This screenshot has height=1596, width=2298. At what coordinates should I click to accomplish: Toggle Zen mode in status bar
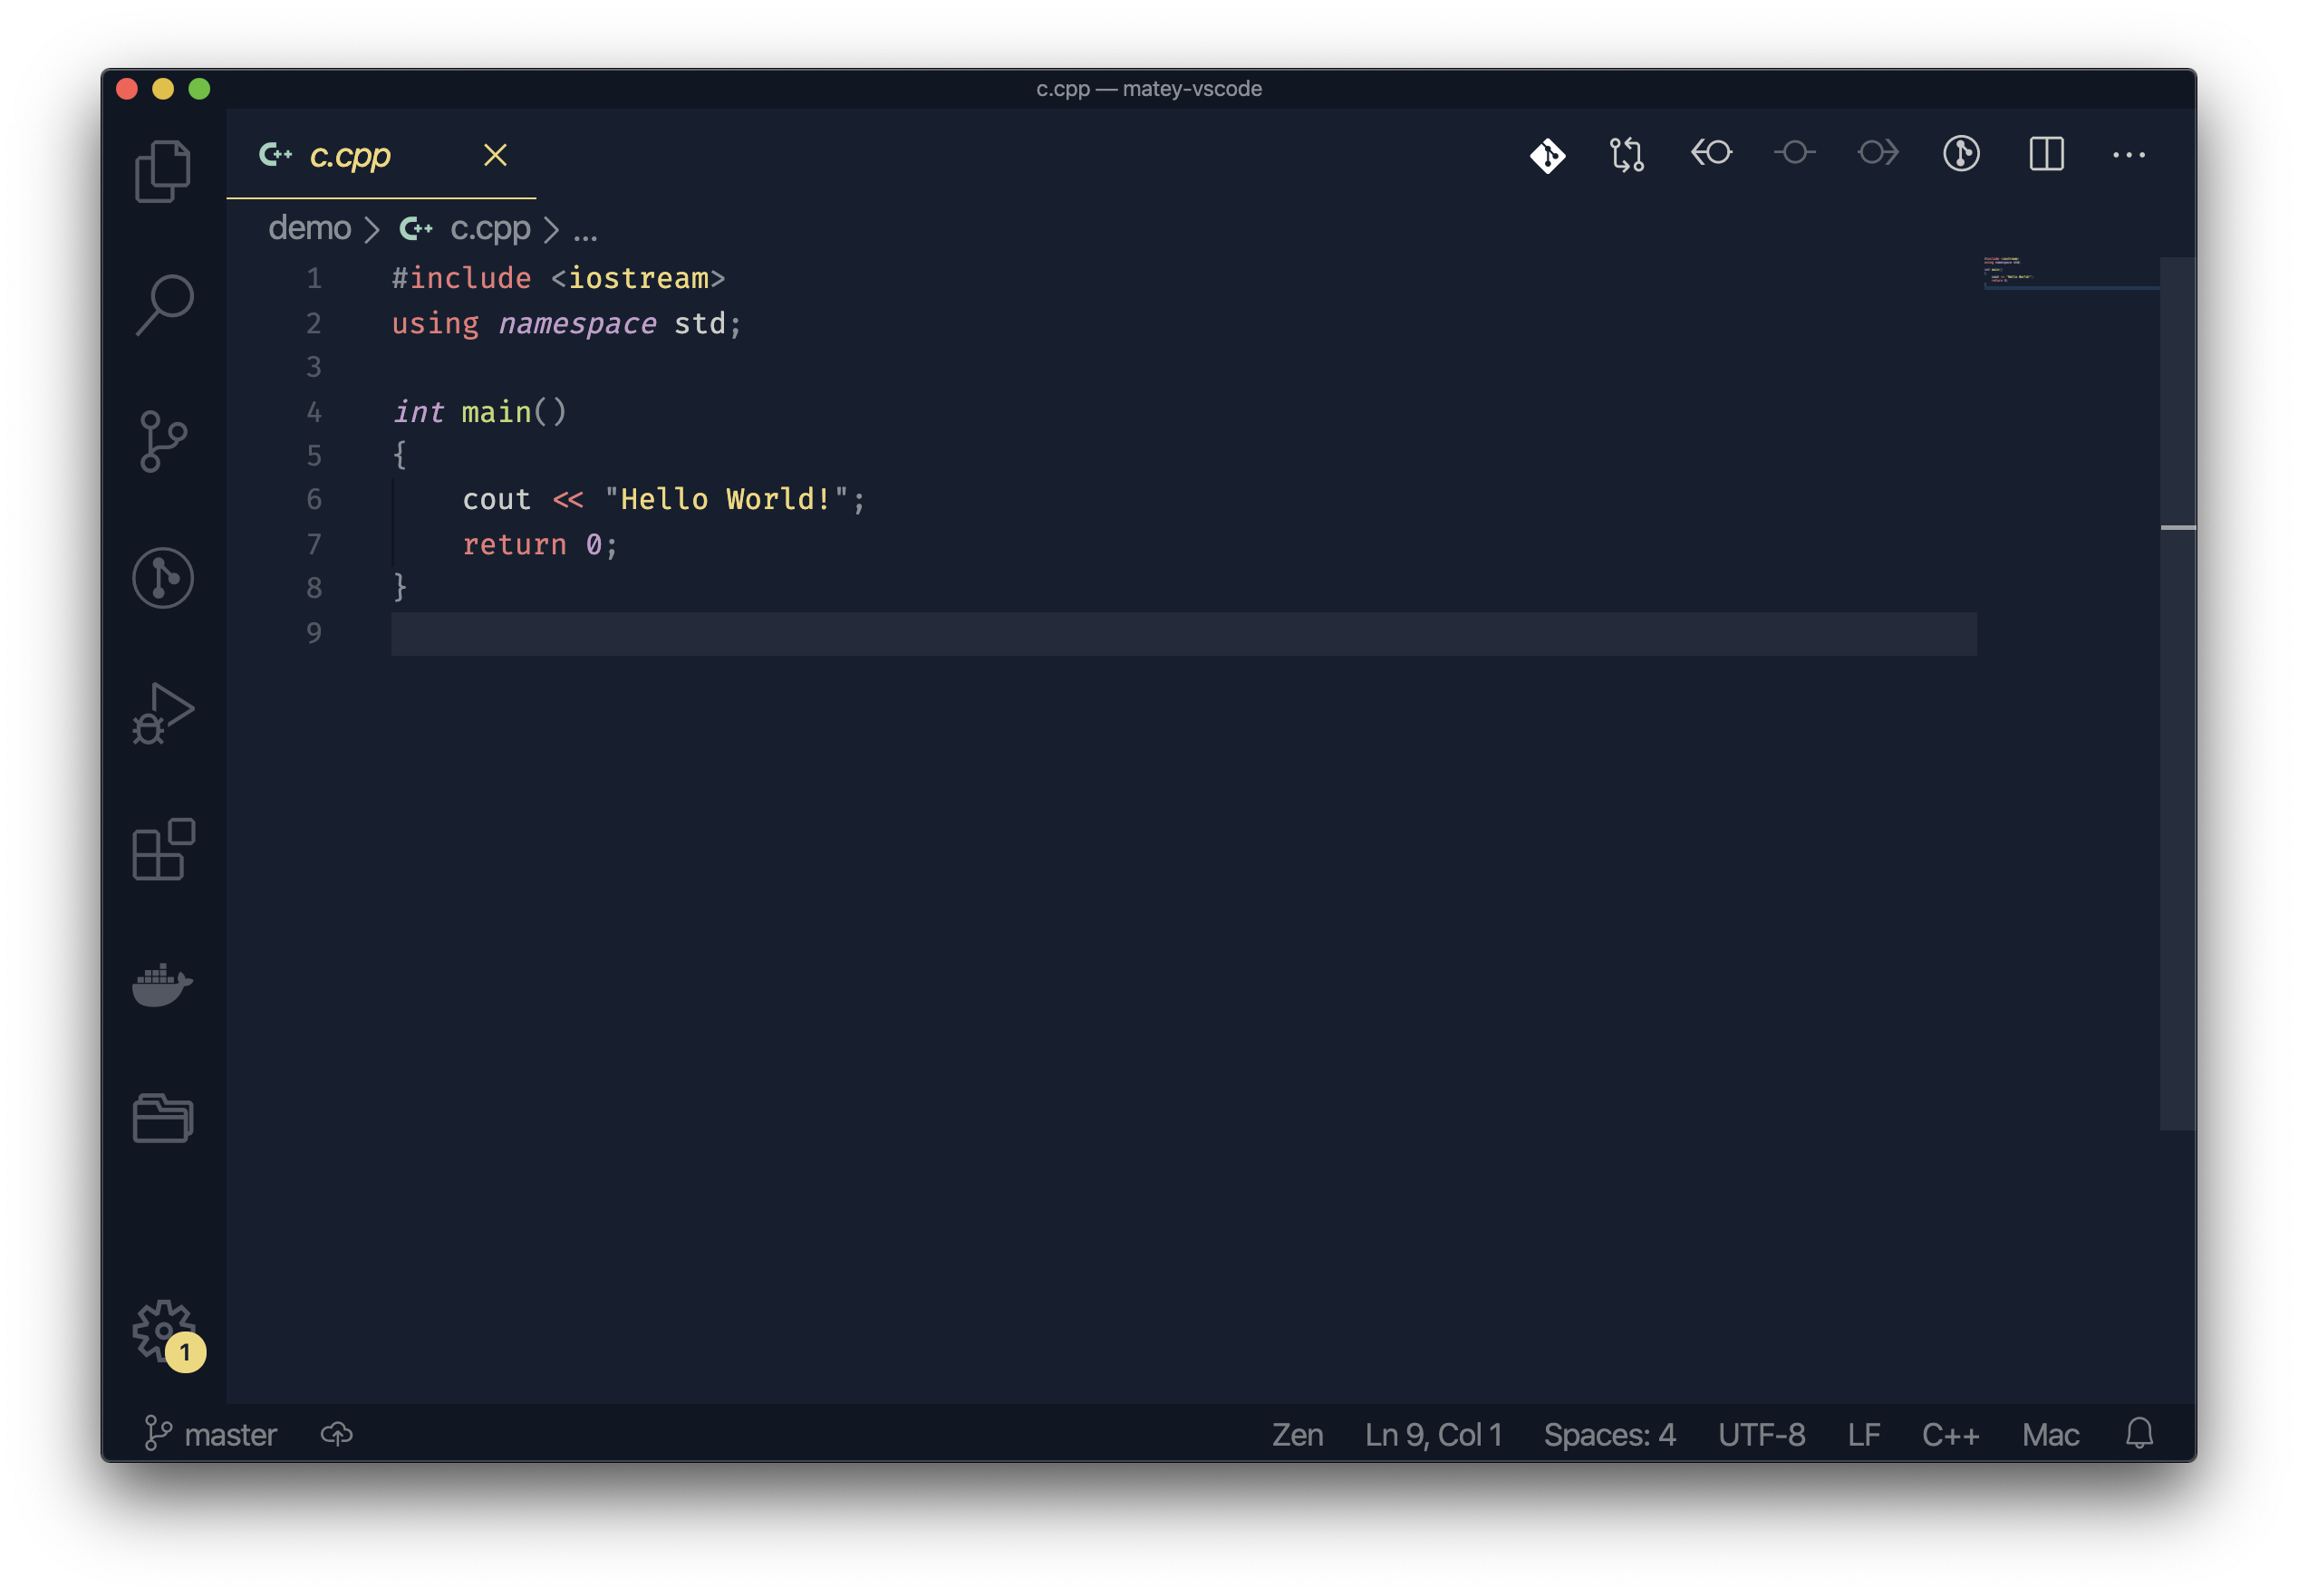pyautogui.click(x=1297, y=1434)
